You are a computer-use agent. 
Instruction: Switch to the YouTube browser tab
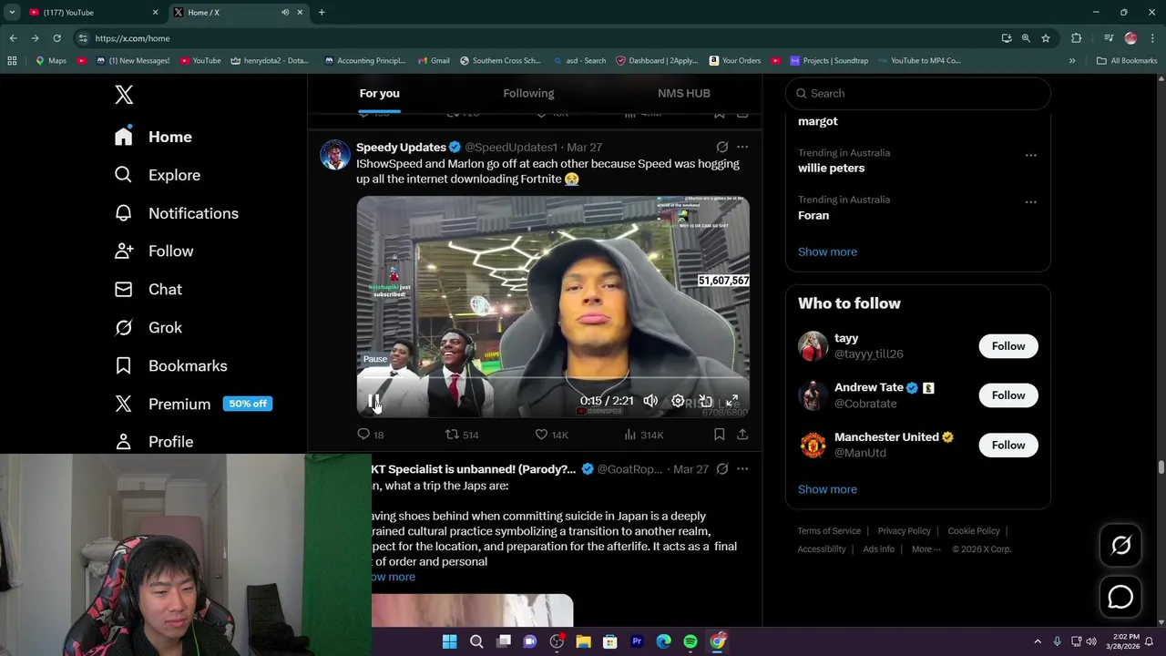pyautogui.click(x=93, y=13)
